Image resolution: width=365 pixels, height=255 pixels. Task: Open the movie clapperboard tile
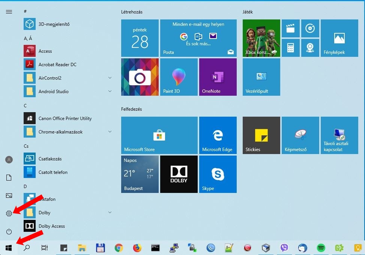[291, 28]
